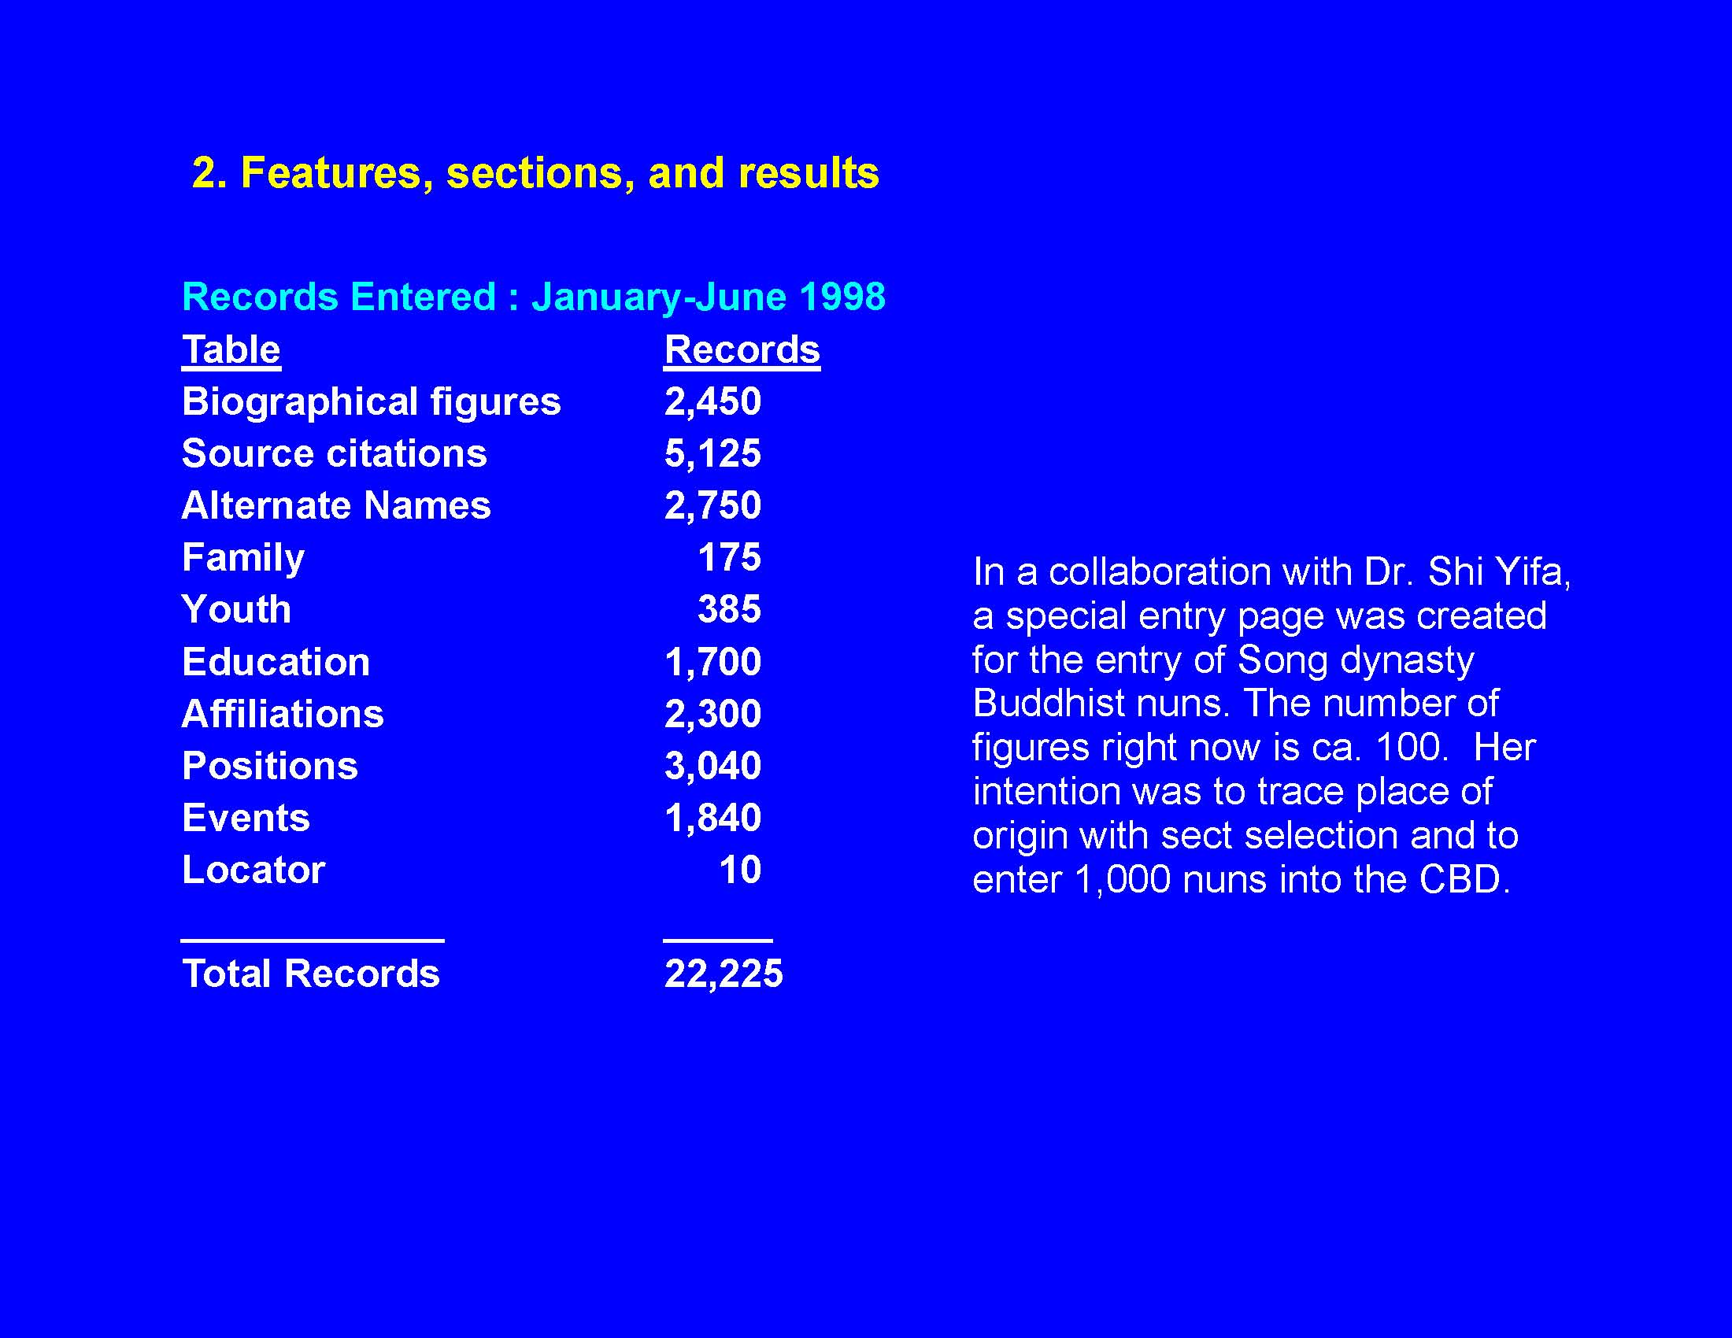Click the line 'Buddhist nuns. The number of'
The image size is (1732, 1338).
[1235, 703]
